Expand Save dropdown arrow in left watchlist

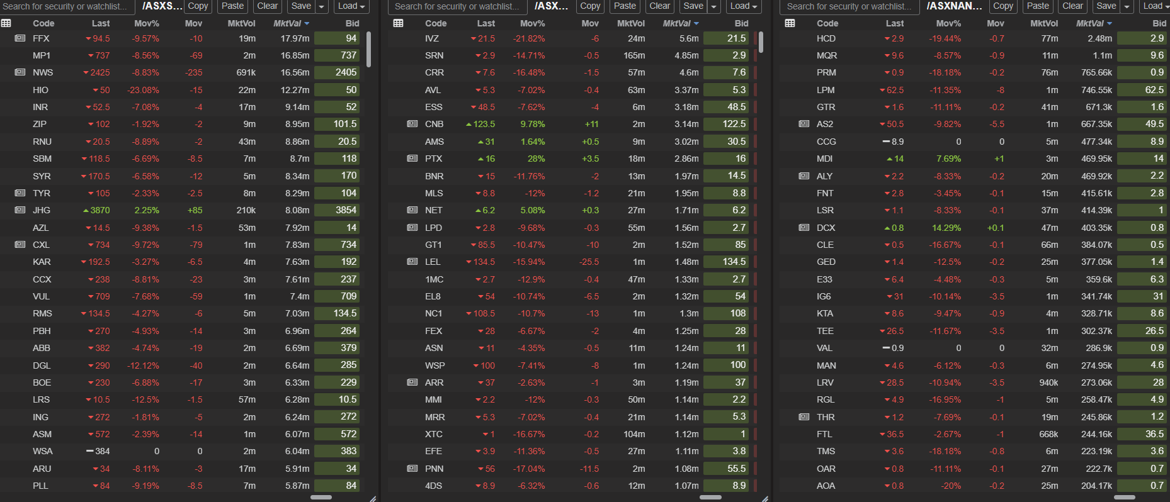pos(322,6)
